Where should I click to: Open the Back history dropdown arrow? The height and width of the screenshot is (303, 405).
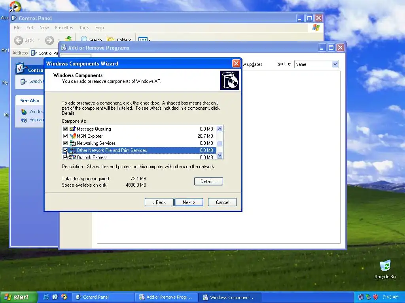[38, 40]
